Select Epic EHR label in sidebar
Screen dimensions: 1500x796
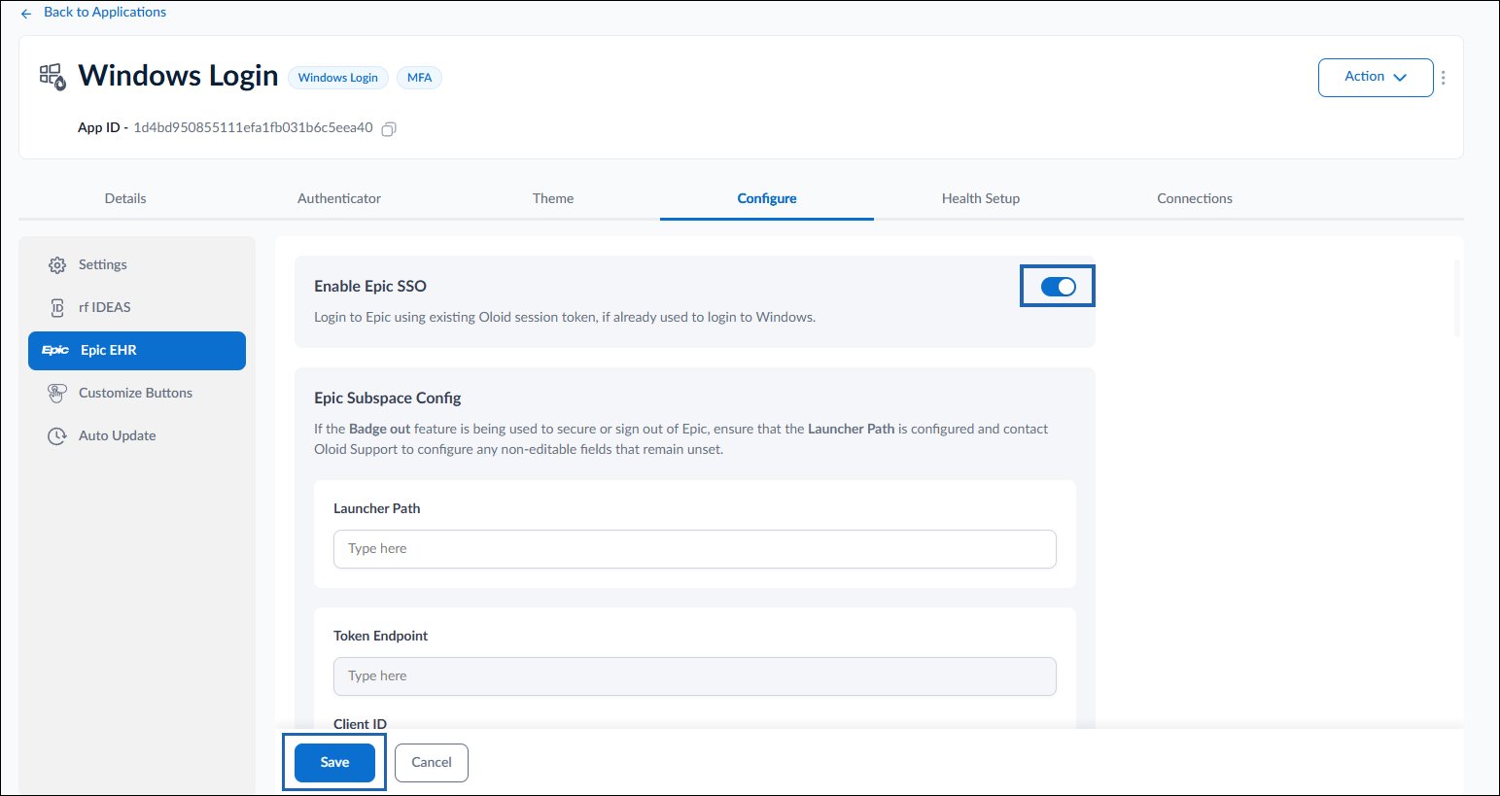109,351
